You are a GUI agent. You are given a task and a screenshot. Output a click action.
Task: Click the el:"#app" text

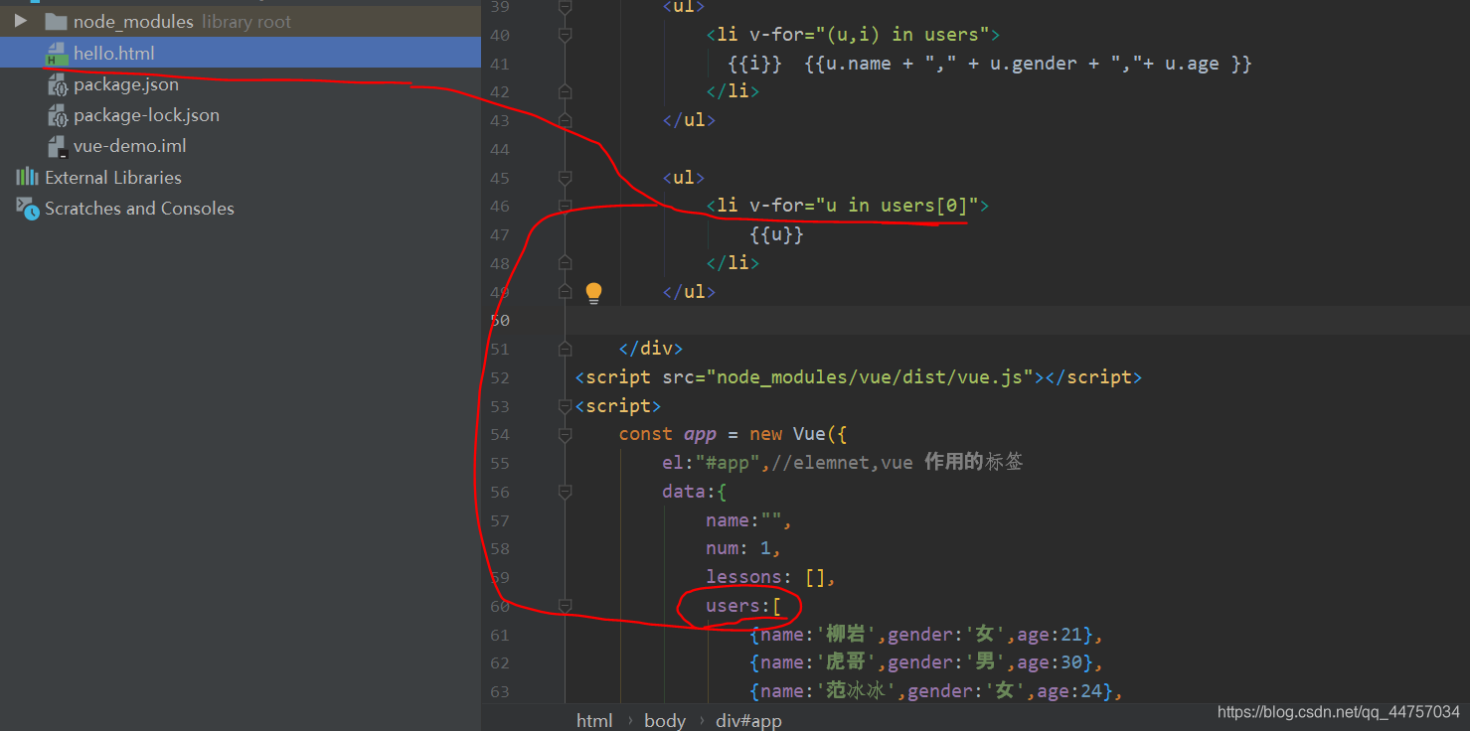point(712,463)
